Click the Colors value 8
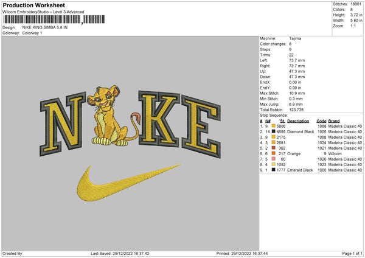Image resolution: width=365 pixels, height=258 pixels. pos(352,10)
